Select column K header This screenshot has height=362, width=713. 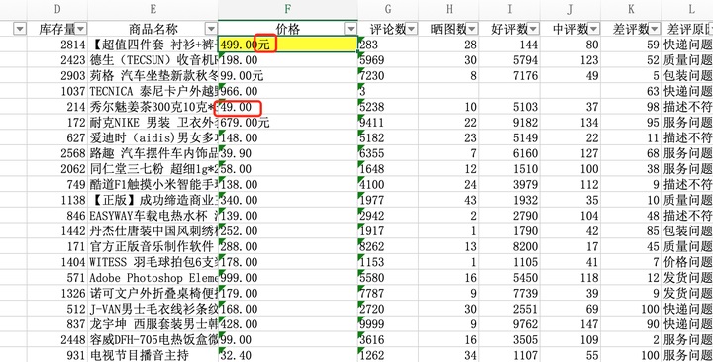[x=631, y=9]
